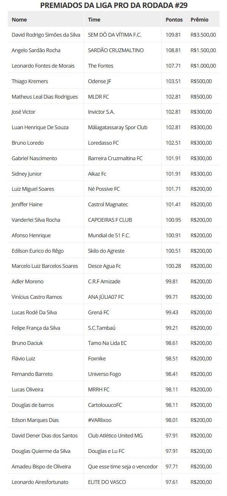Image resolution: width=227 pixels, height=496 pixels.
Task: Click the ELITE DO VASCO team cell
Action: (x=107, y=482)
